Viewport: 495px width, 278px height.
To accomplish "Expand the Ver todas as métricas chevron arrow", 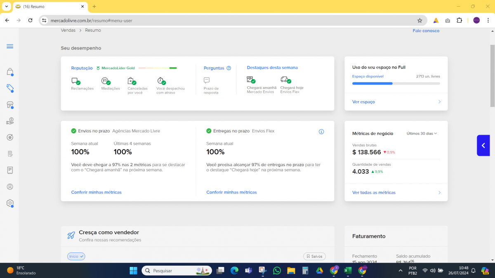I will pos(439,193).
